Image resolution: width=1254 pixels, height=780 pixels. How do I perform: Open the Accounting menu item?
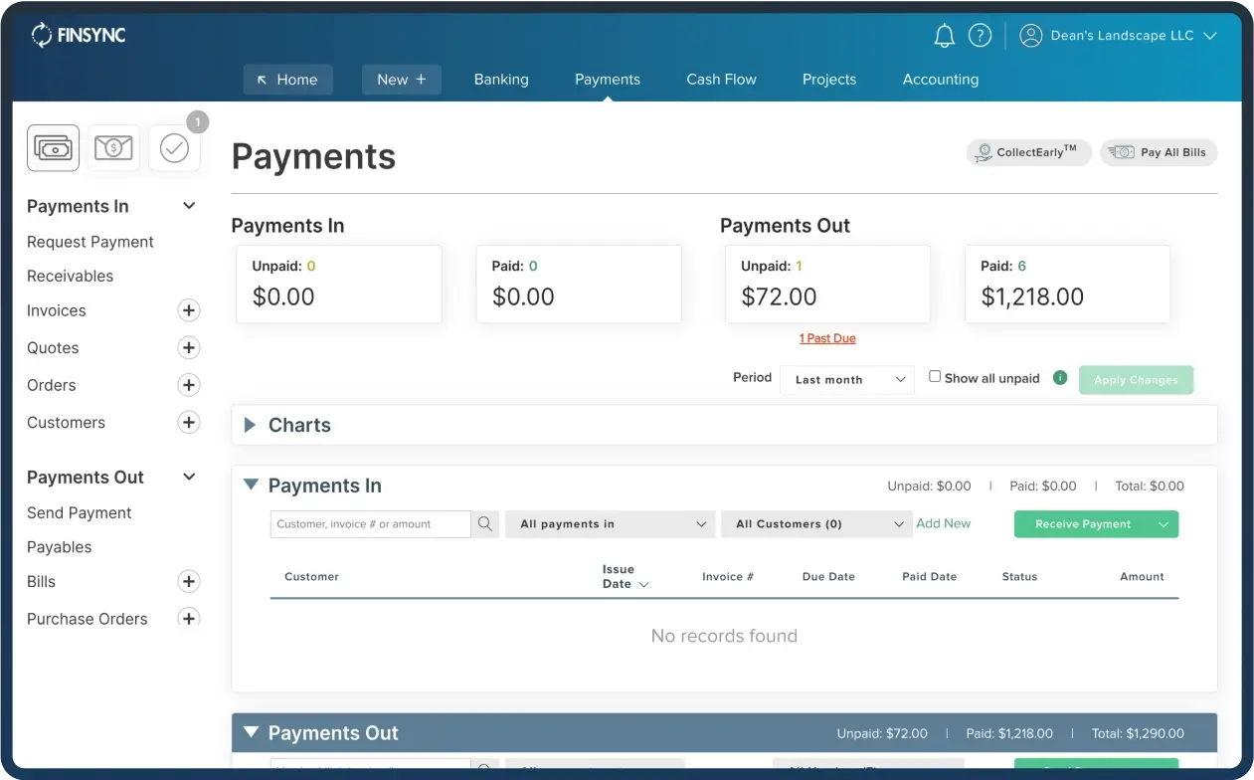coord(940,79)
